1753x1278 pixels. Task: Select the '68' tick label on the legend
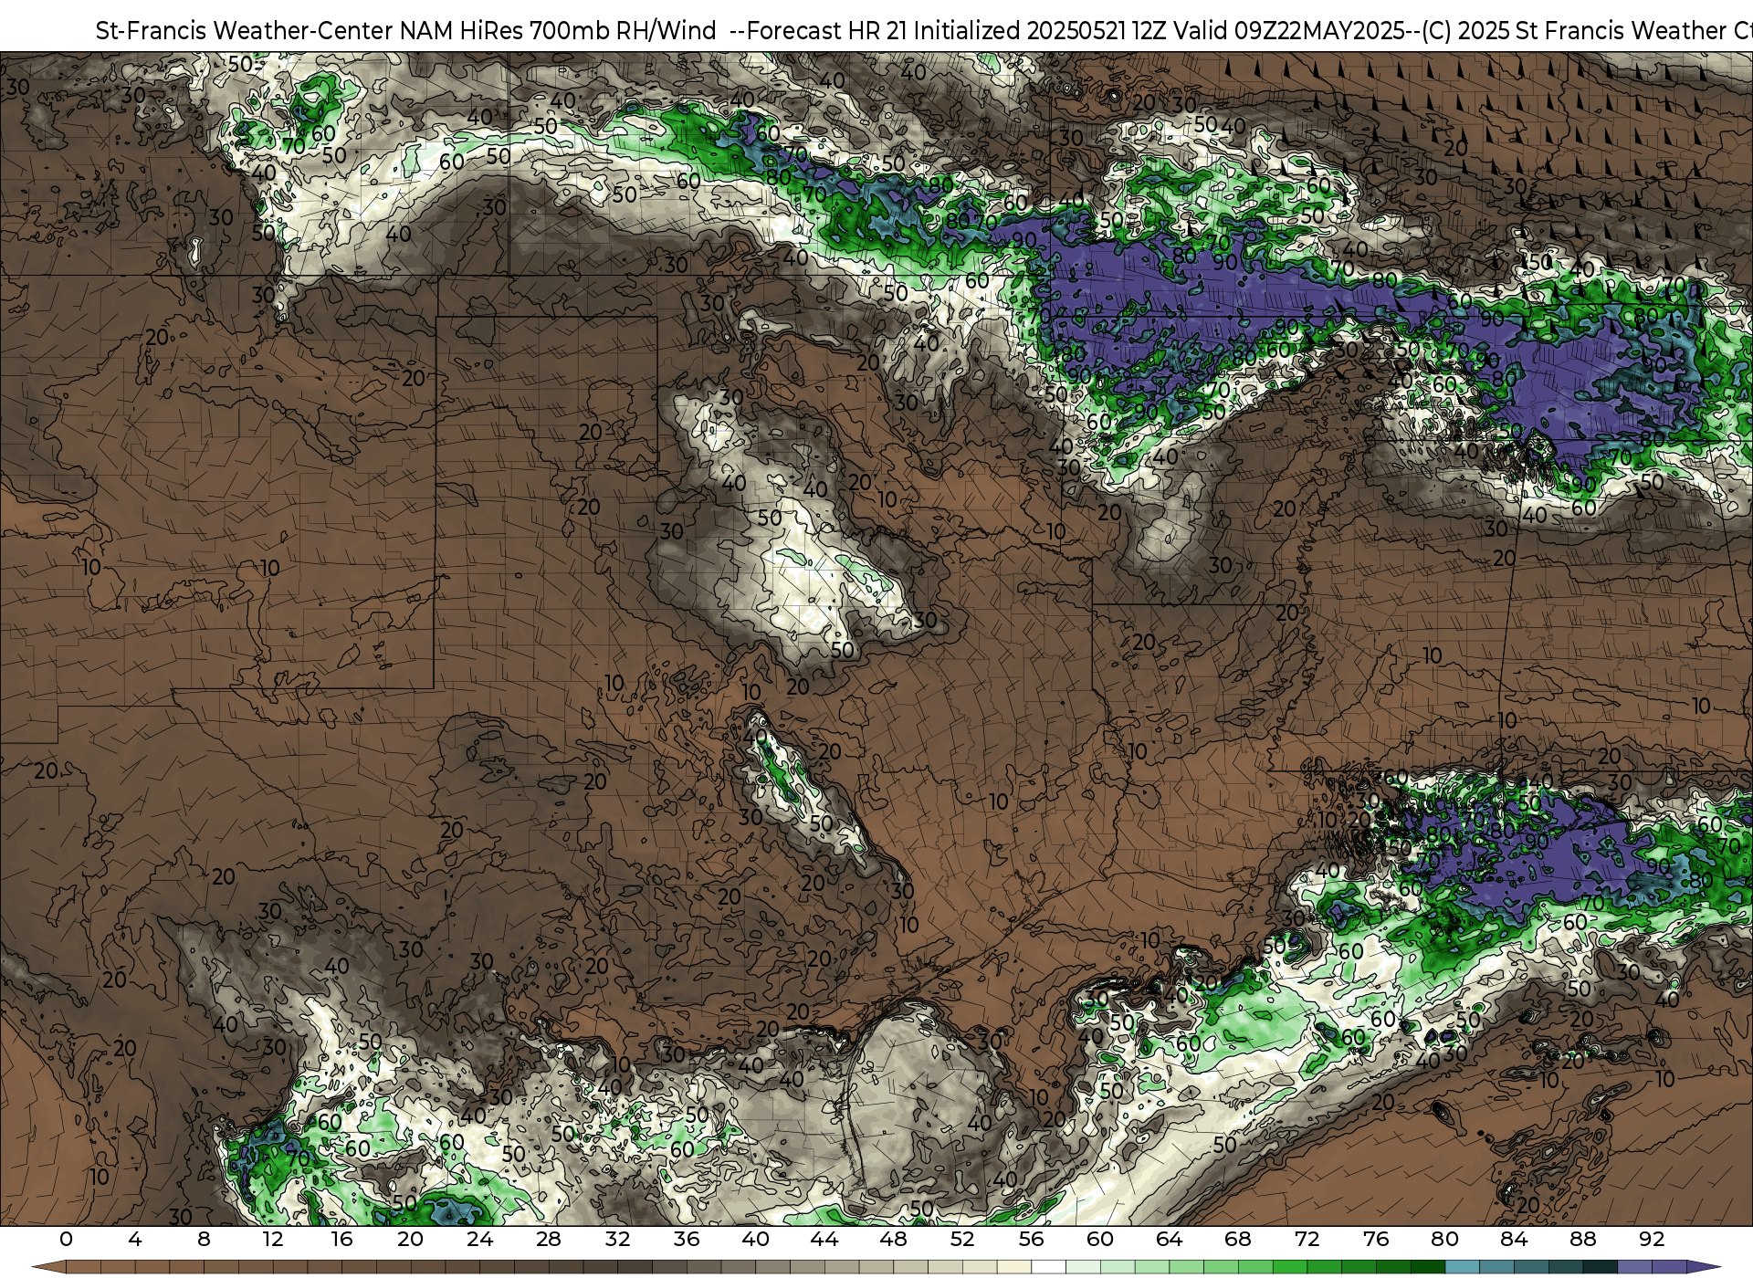click(1238, 1239)
